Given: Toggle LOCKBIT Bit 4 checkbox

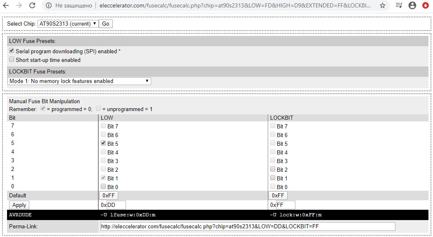Looking at the screenshot, I should click(x=273, y=152).
